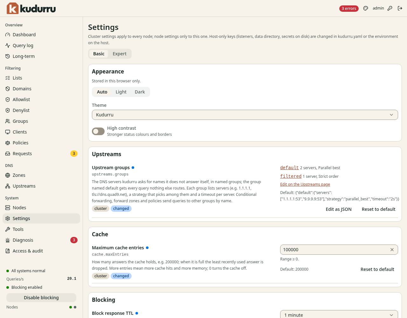Click the 3 errors badge
Image resolution: width=407 pixels, height=318 pixels.
click(x=349, y=9)
